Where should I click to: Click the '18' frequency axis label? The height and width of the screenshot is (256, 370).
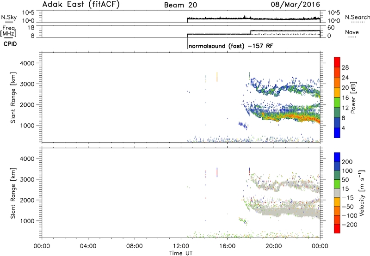click(x=31, y=28)
